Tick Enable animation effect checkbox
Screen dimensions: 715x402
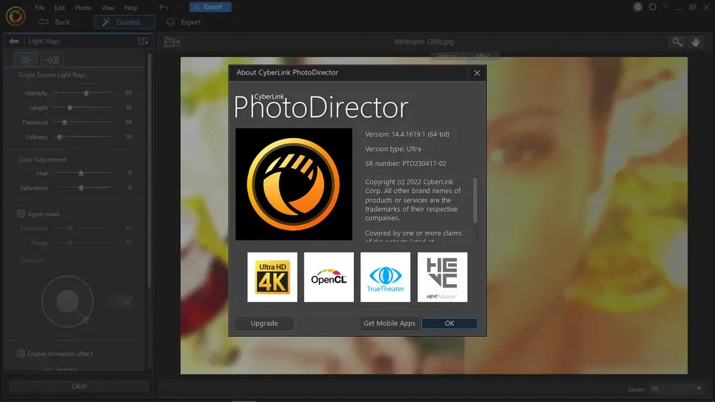[x=21, y=353]
